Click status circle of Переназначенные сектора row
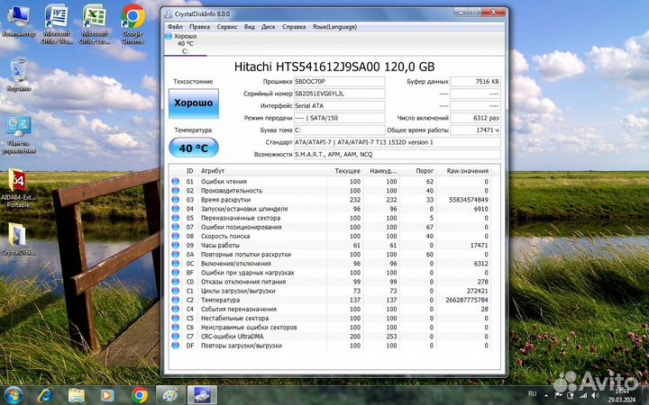649x405 pixels. (176, 218)
